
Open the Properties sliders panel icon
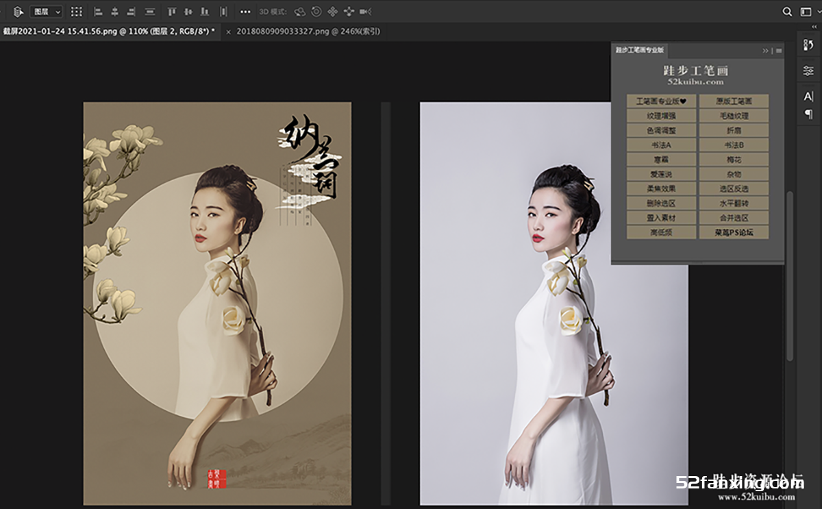pyautogui.click(x=808, y=71)
